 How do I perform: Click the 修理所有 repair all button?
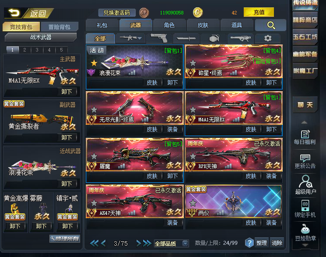(x=65, y=239)
